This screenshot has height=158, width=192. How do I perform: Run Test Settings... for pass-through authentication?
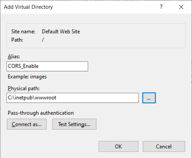[x=74, y=124]
